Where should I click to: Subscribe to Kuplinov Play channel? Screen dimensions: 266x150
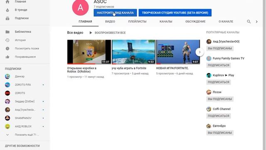(x=219, y=82)
